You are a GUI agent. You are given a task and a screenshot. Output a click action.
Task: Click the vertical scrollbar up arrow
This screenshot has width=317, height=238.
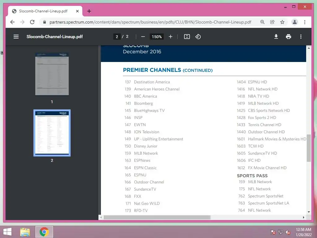pyautogui.click(x=309, y=48)
